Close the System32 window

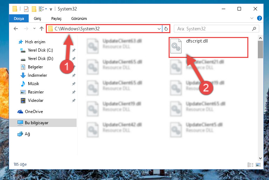point(255,9)
